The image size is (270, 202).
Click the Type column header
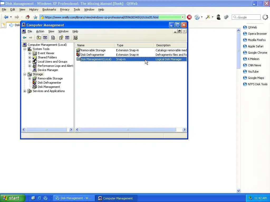[x=134, y=45]
